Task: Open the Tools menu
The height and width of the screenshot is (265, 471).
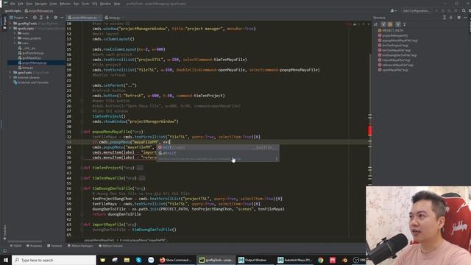Action: coord(85,4)
